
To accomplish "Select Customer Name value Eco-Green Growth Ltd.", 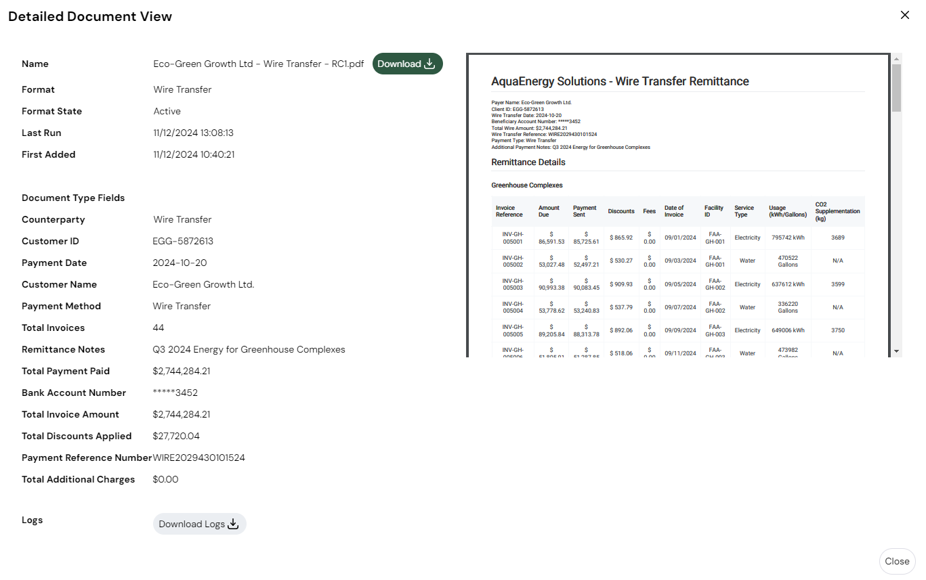I will coord(203,284).
